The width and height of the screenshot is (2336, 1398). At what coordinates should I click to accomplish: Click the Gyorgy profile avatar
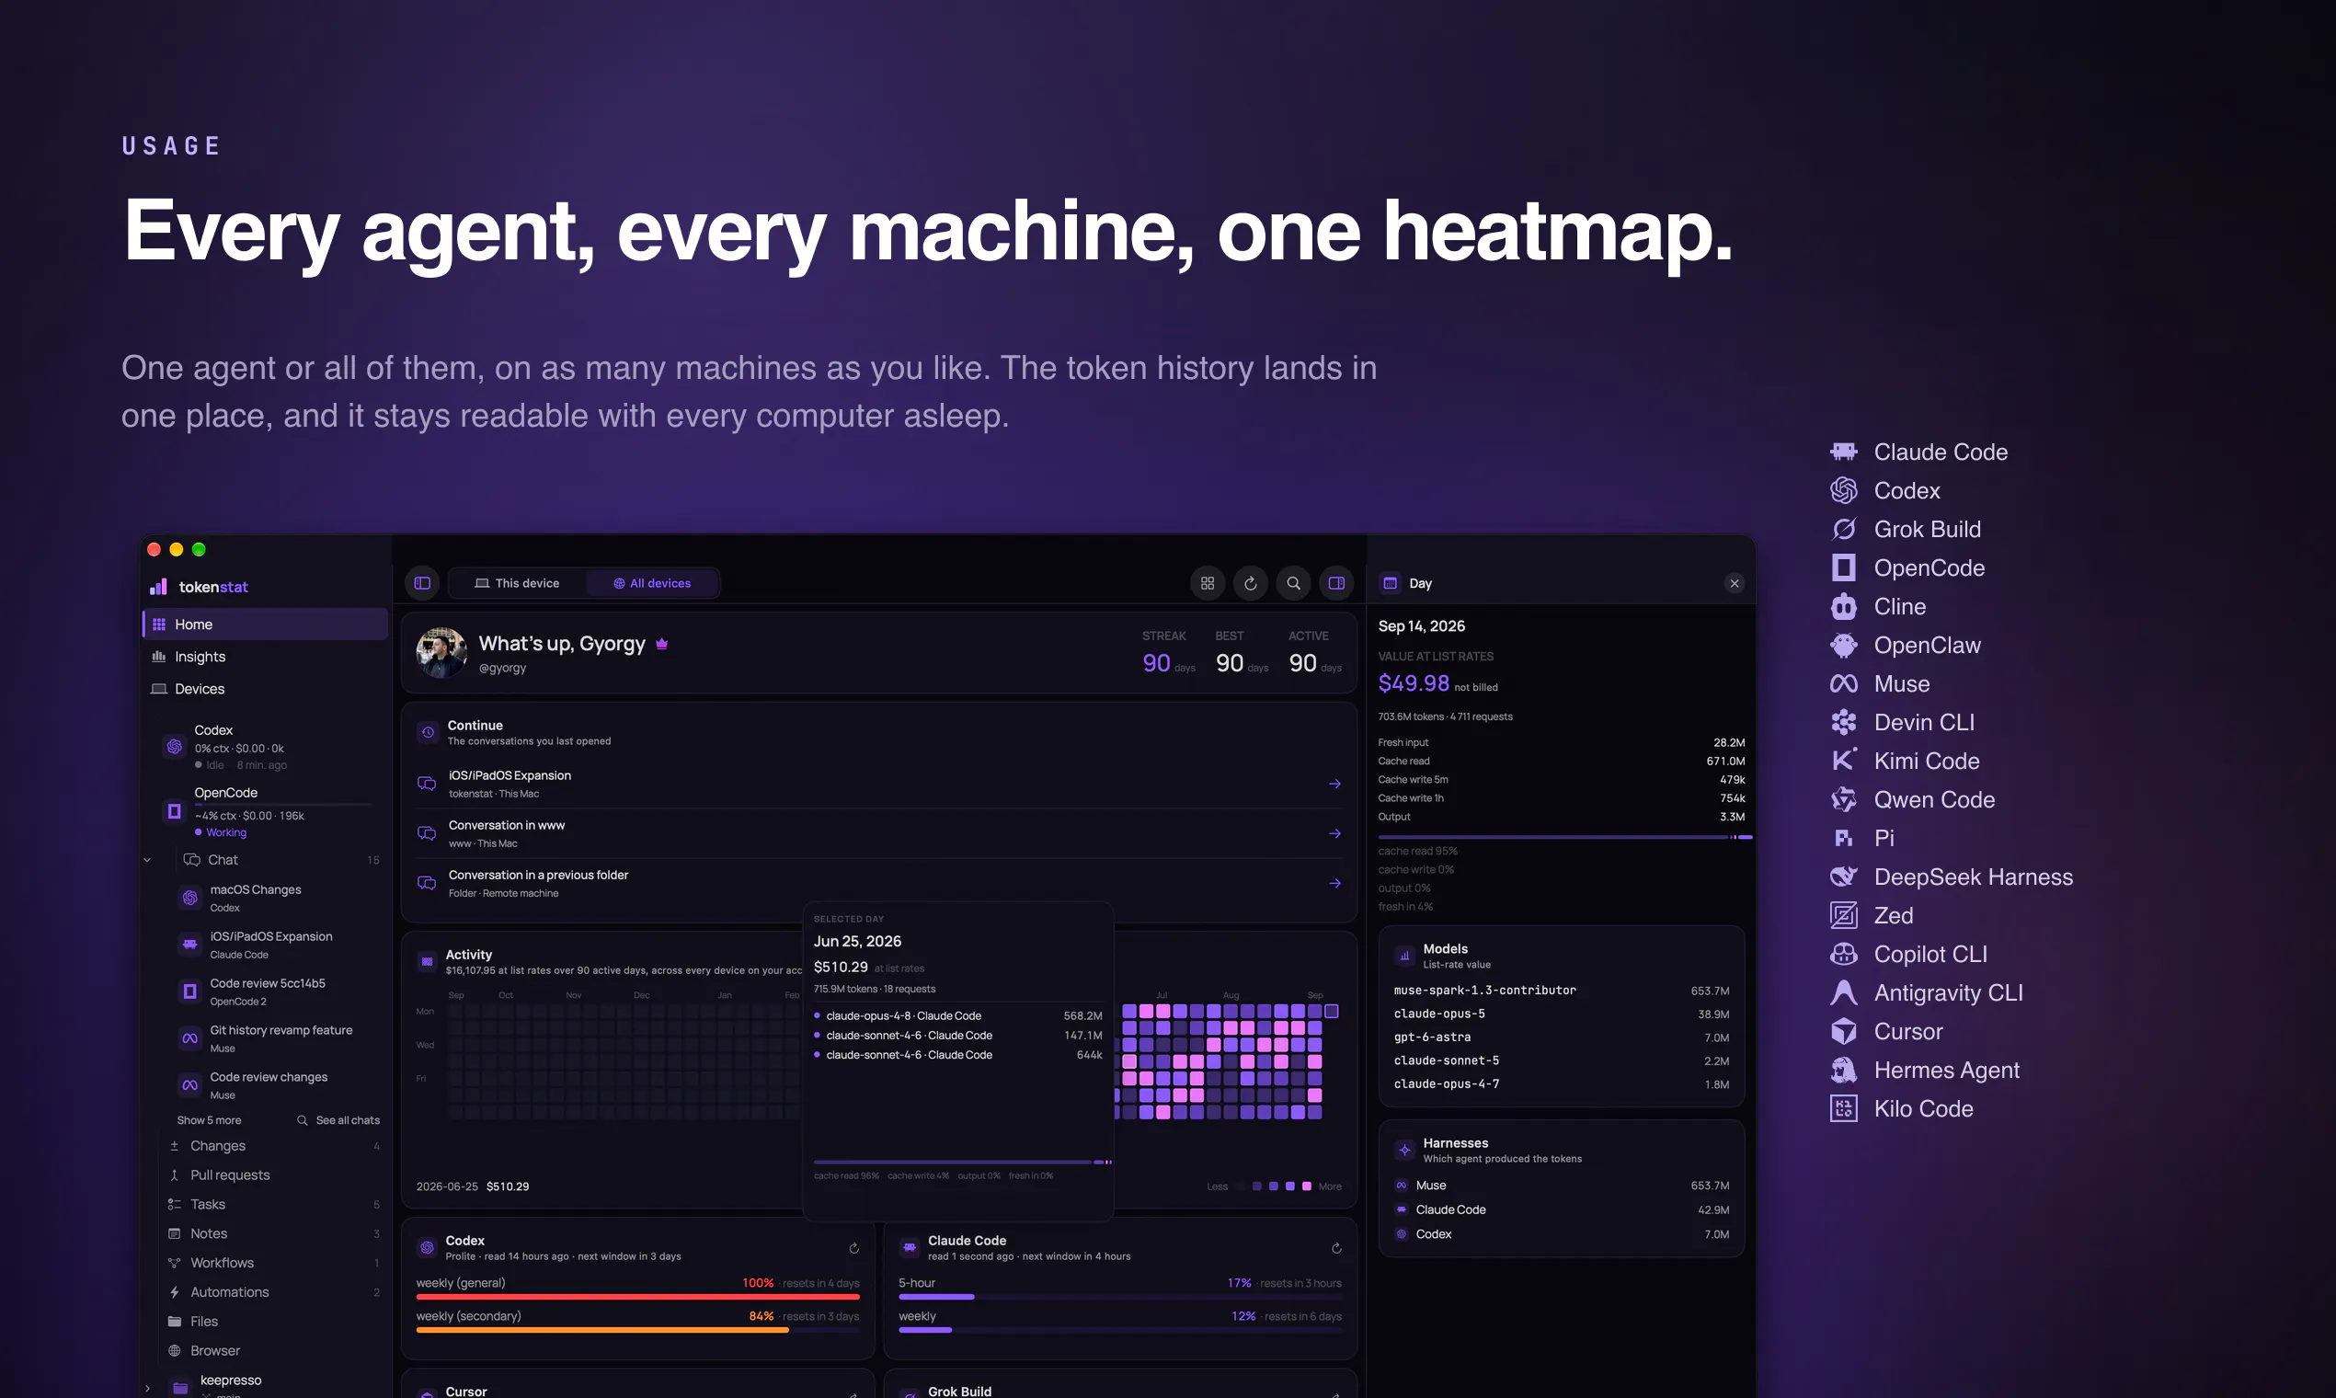(441, 652)
